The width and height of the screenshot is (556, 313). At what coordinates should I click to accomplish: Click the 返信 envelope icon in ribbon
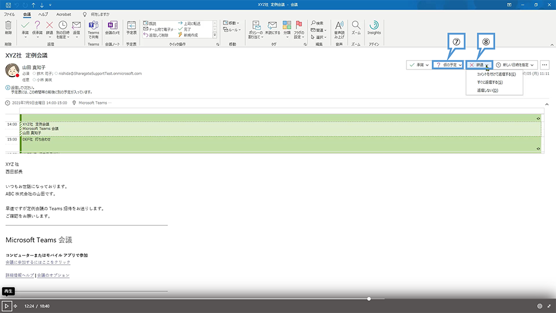(x=76, y=25)
